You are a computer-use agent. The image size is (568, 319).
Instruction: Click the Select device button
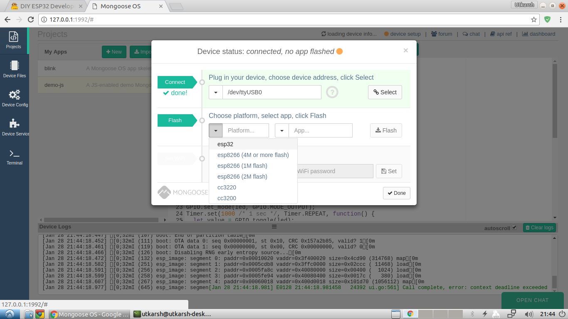point(385,92)
